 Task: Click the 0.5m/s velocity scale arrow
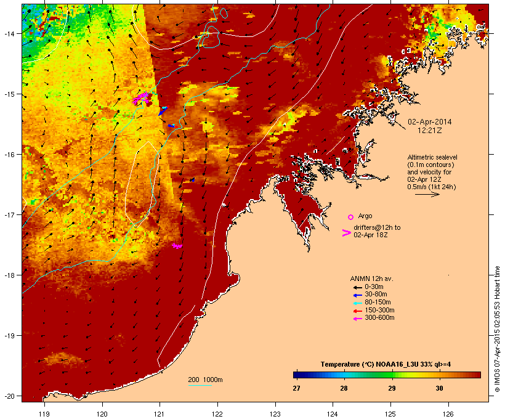point(427,194)
